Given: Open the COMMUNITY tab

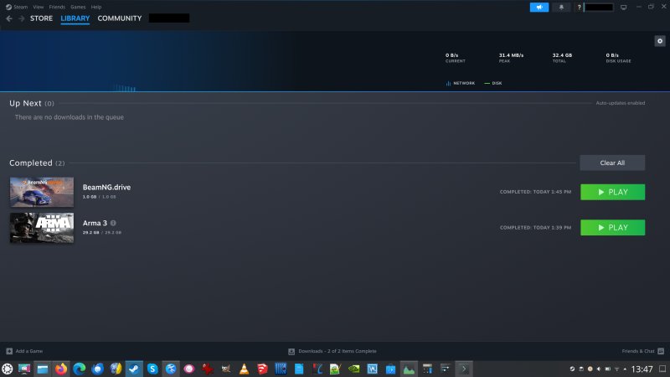Looking at the screenshot, I should coord(119,18).
